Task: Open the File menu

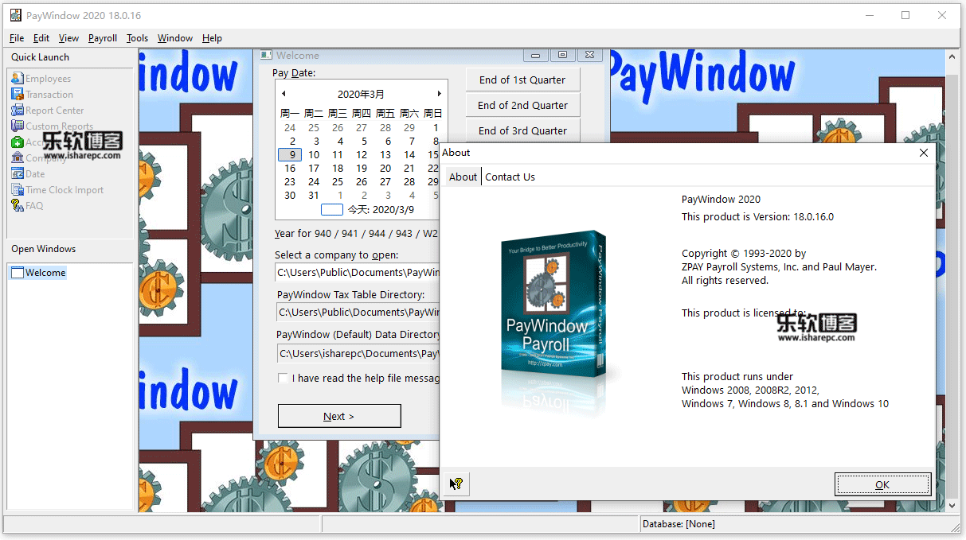Action: 17,38
